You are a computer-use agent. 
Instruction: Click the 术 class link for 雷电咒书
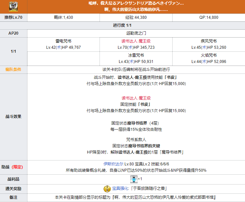[59, 47]
